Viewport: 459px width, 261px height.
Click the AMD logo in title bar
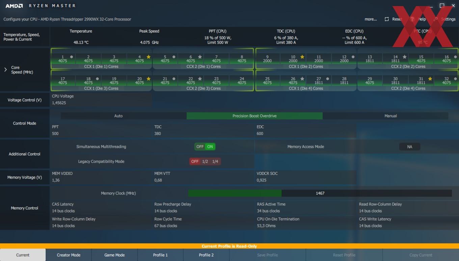(14, 6)
